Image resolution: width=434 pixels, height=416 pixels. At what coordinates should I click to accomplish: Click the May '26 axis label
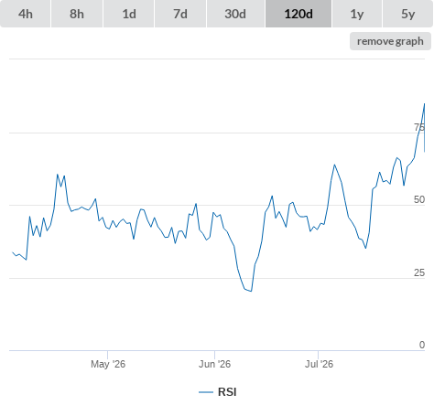tap(108, 364)
